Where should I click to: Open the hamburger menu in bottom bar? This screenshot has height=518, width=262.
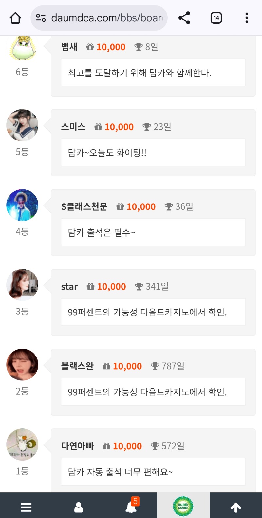(26, 507)
